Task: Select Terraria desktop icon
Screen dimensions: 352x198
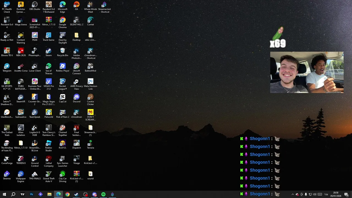Action: click(90, 144)
